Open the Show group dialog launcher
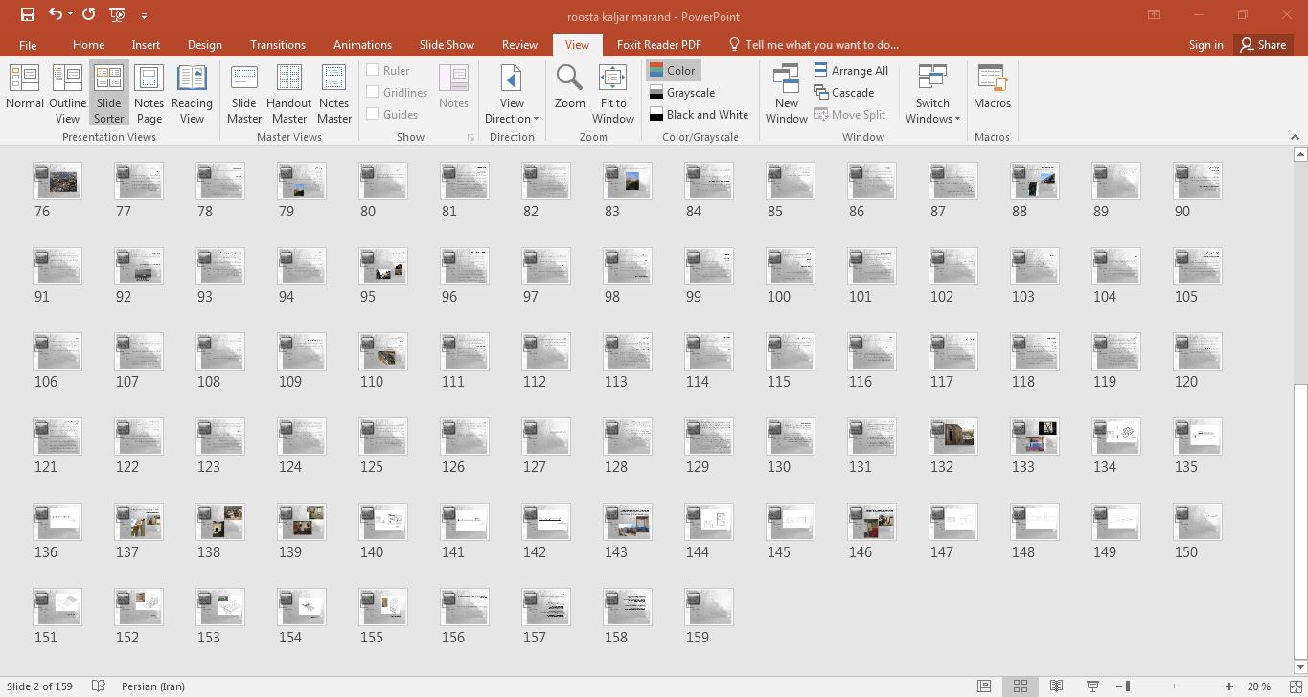1308x697 pixels. 470,138
